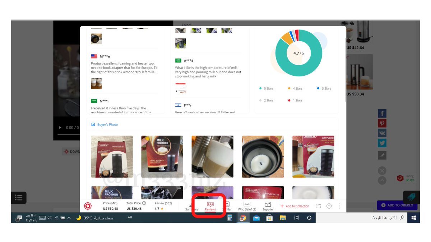
Task: Click reviewer name N***i
Action: coord(105,101)
